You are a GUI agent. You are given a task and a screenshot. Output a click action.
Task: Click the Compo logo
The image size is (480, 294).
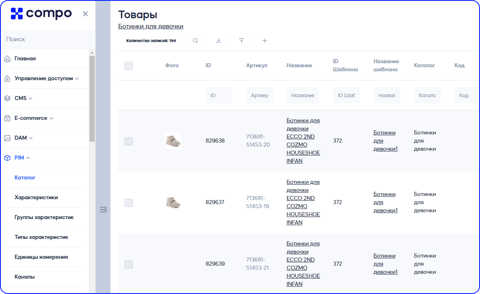tap(41, 13)
